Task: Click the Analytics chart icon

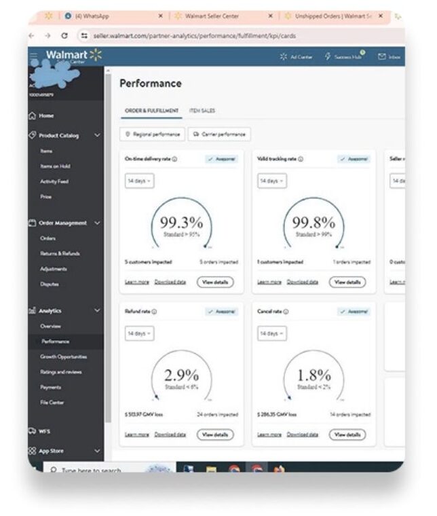Action: (32, 310)
